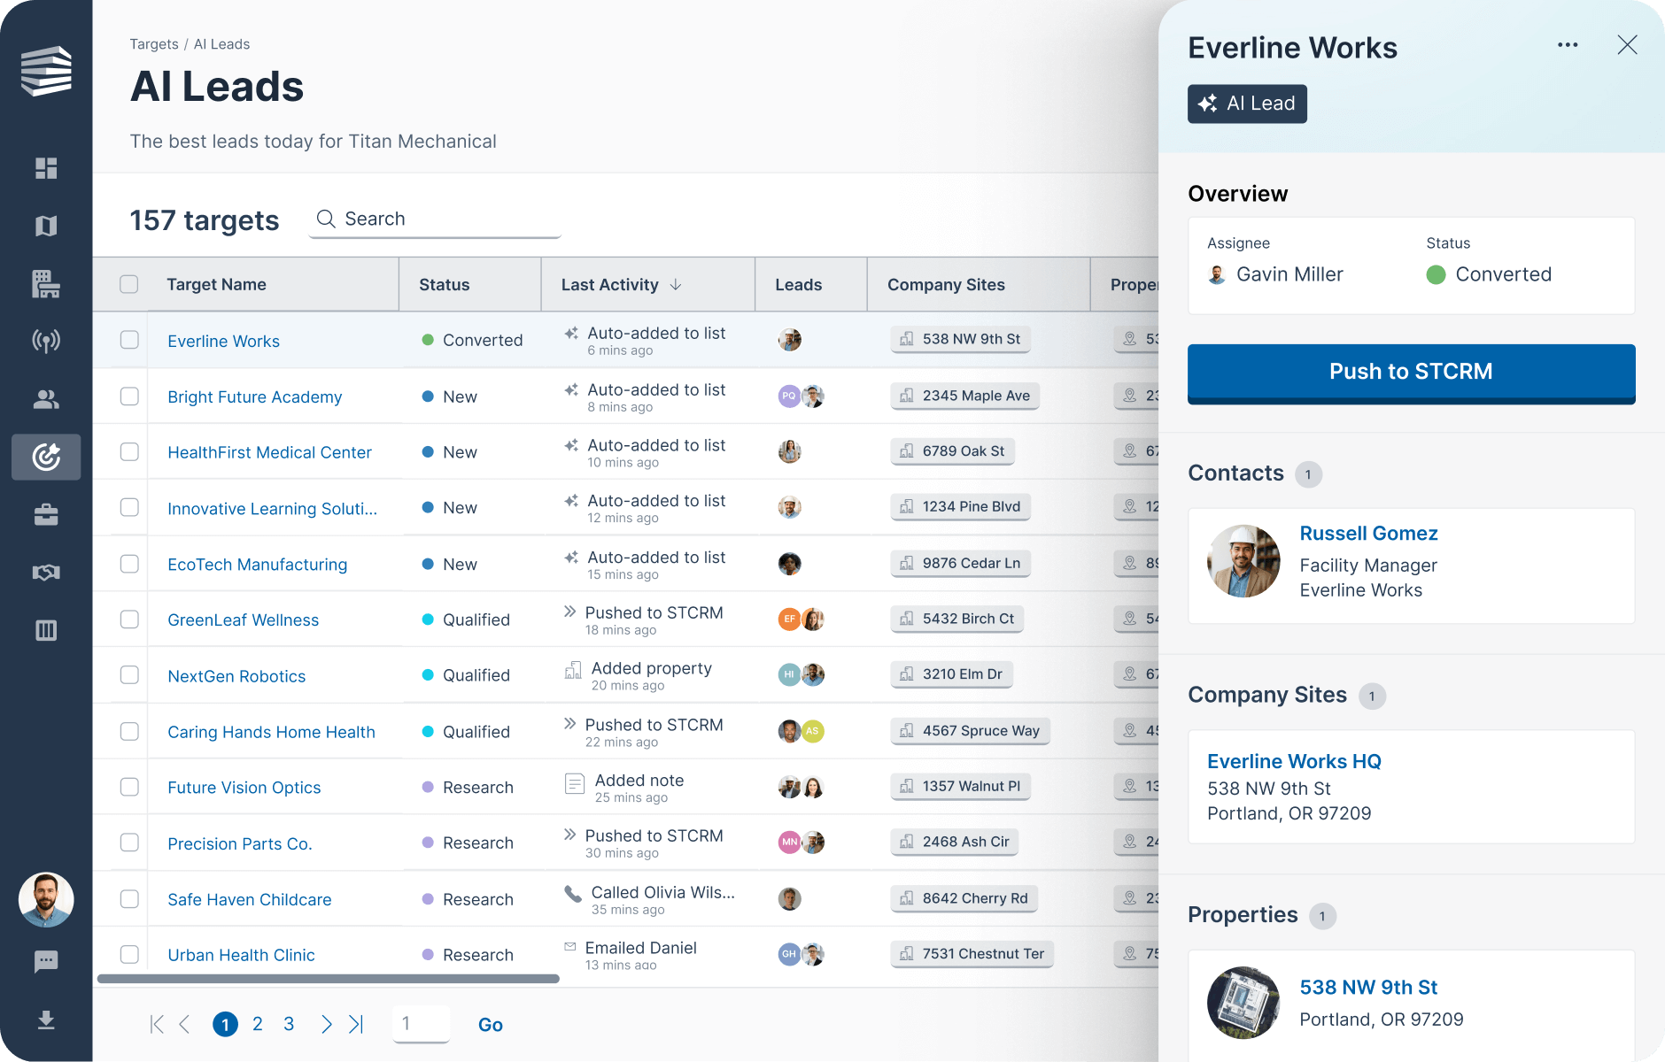
Task: Open the Russell Gomez contact link
Action: point(1368,533)
